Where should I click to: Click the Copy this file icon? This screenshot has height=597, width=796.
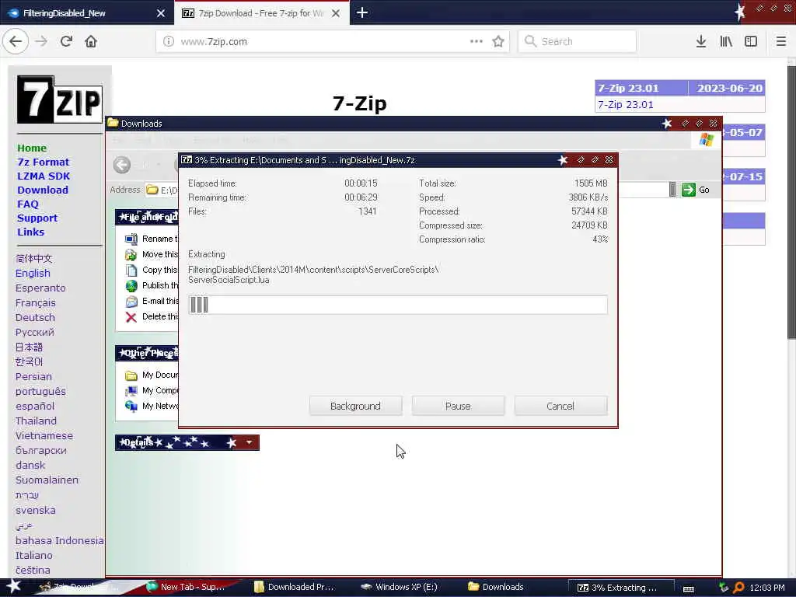(131, 270)
